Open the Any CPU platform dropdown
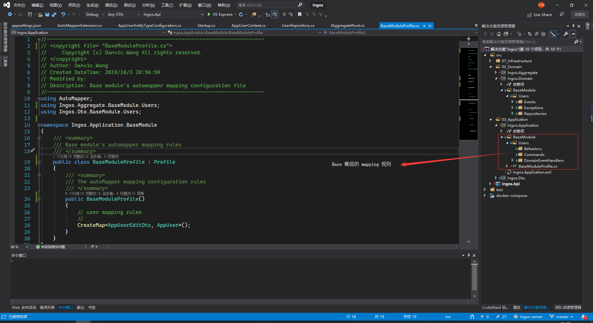 (x=124, y=14)
